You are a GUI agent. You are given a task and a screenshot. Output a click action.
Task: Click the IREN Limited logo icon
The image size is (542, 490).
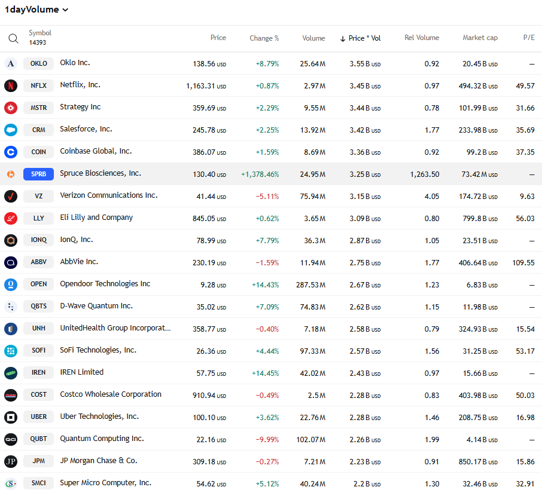coord(11,373)
